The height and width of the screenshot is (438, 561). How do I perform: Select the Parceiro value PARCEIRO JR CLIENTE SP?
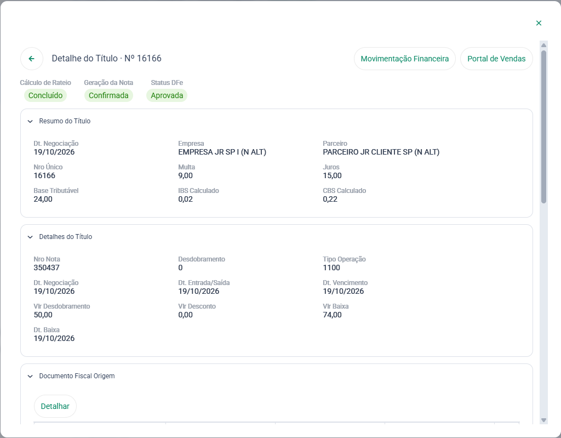[x=381, y=152]
